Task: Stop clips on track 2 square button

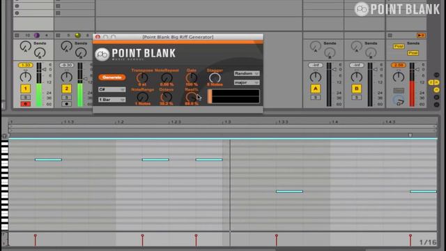Action: tap(58, 36)
